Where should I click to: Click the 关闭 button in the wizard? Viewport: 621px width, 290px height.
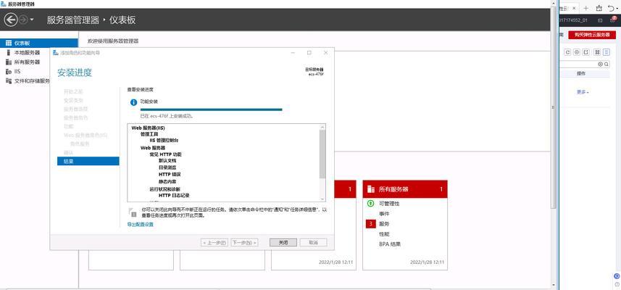point(283,242)
